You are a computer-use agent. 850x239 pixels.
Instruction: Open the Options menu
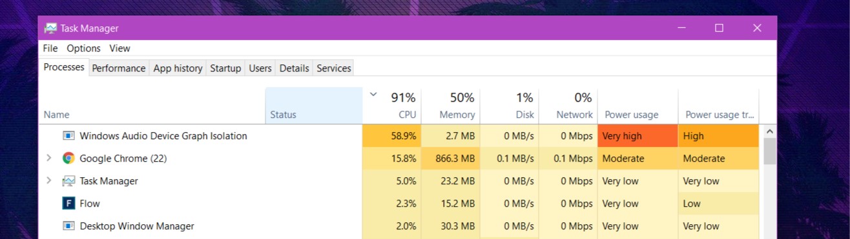[83, 48]
